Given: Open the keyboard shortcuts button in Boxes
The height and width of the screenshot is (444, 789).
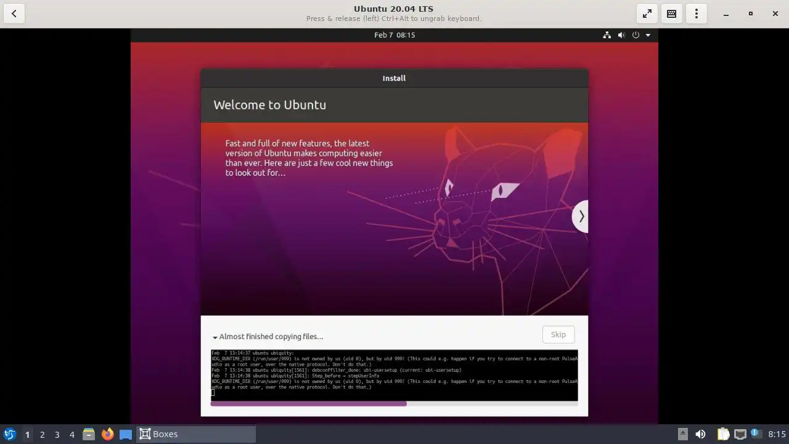Looking at the screenshot, I should 672,14.
